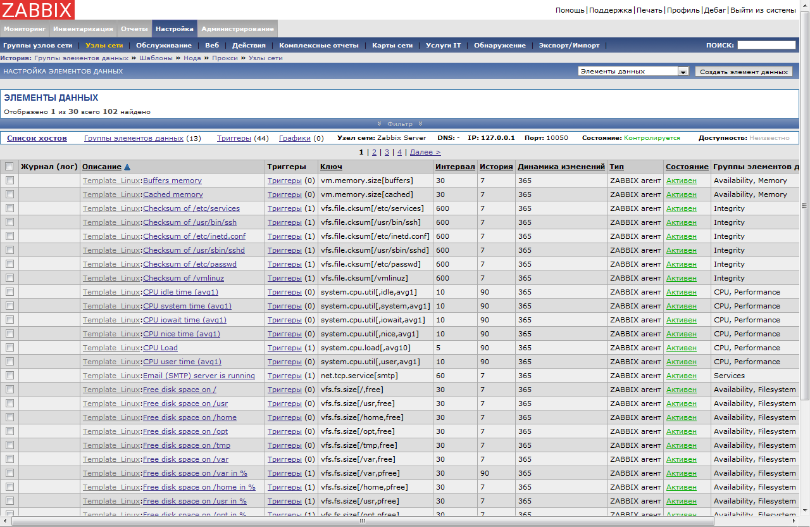Click the horizontal scrollbar at the bottom
This screenshot has height=527, width=810.
pos(363,522)
